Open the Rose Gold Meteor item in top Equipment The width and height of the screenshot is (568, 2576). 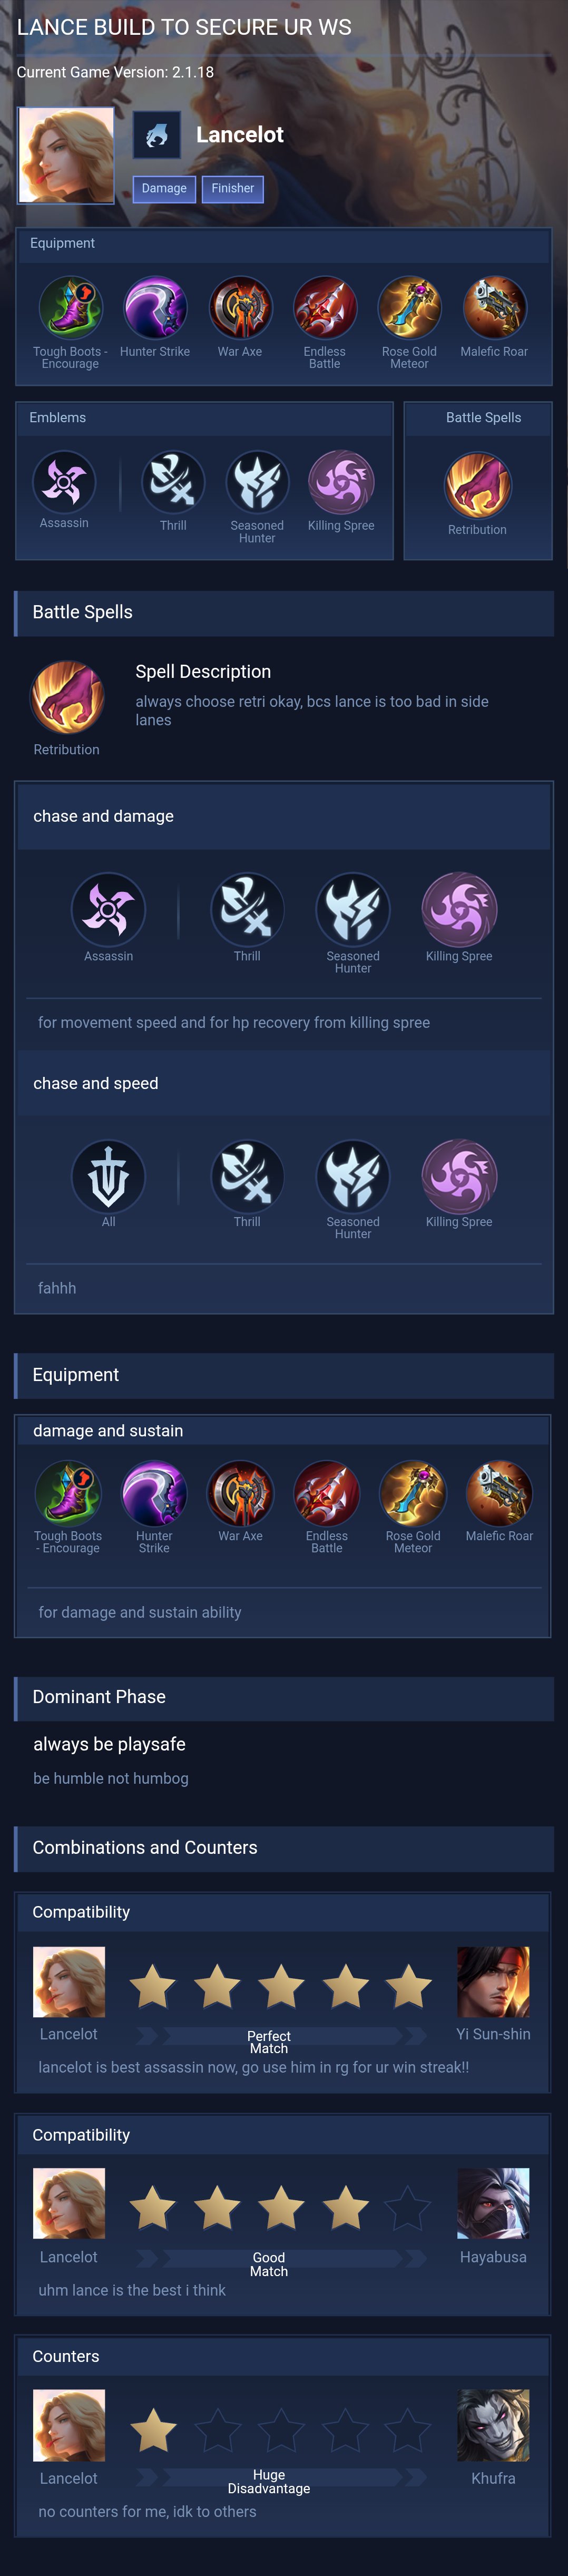(x=409, y=308)
